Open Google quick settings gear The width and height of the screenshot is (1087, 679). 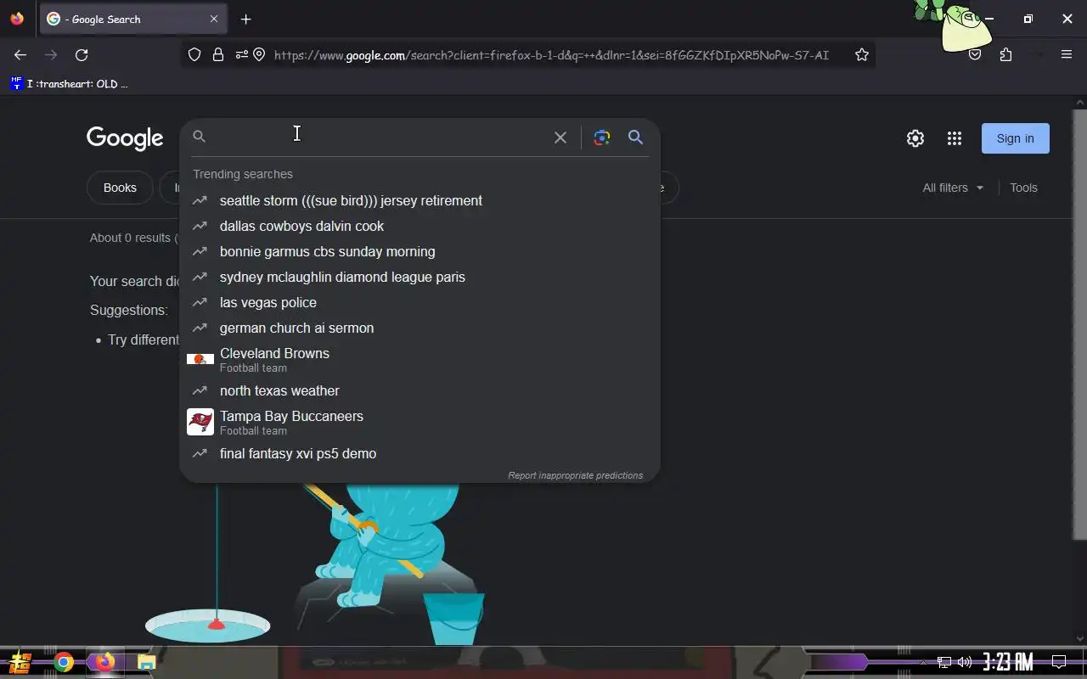(x=915, y=138)
